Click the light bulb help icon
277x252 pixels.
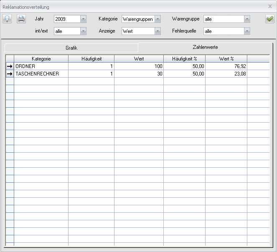[x=8, y=19]
